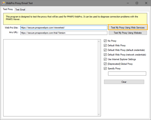Switch to the Test Email tab
151x120 pixels.
20,10
